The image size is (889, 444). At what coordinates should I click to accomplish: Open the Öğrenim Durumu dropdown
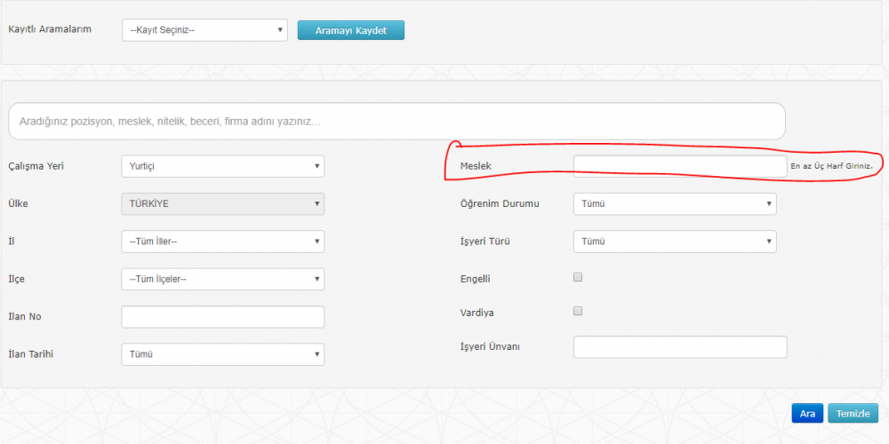[x=675, y=203]
